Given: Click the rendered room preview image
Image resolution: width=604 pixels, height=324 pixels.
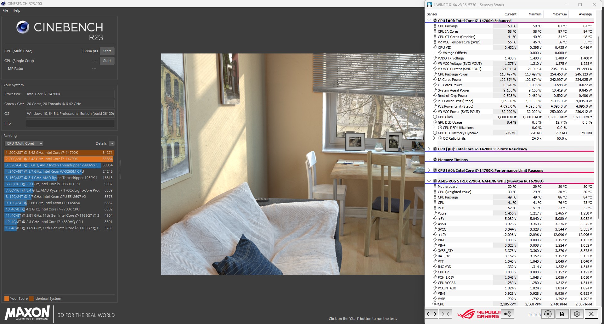Looking at the screenshot, I should point(293,164).
